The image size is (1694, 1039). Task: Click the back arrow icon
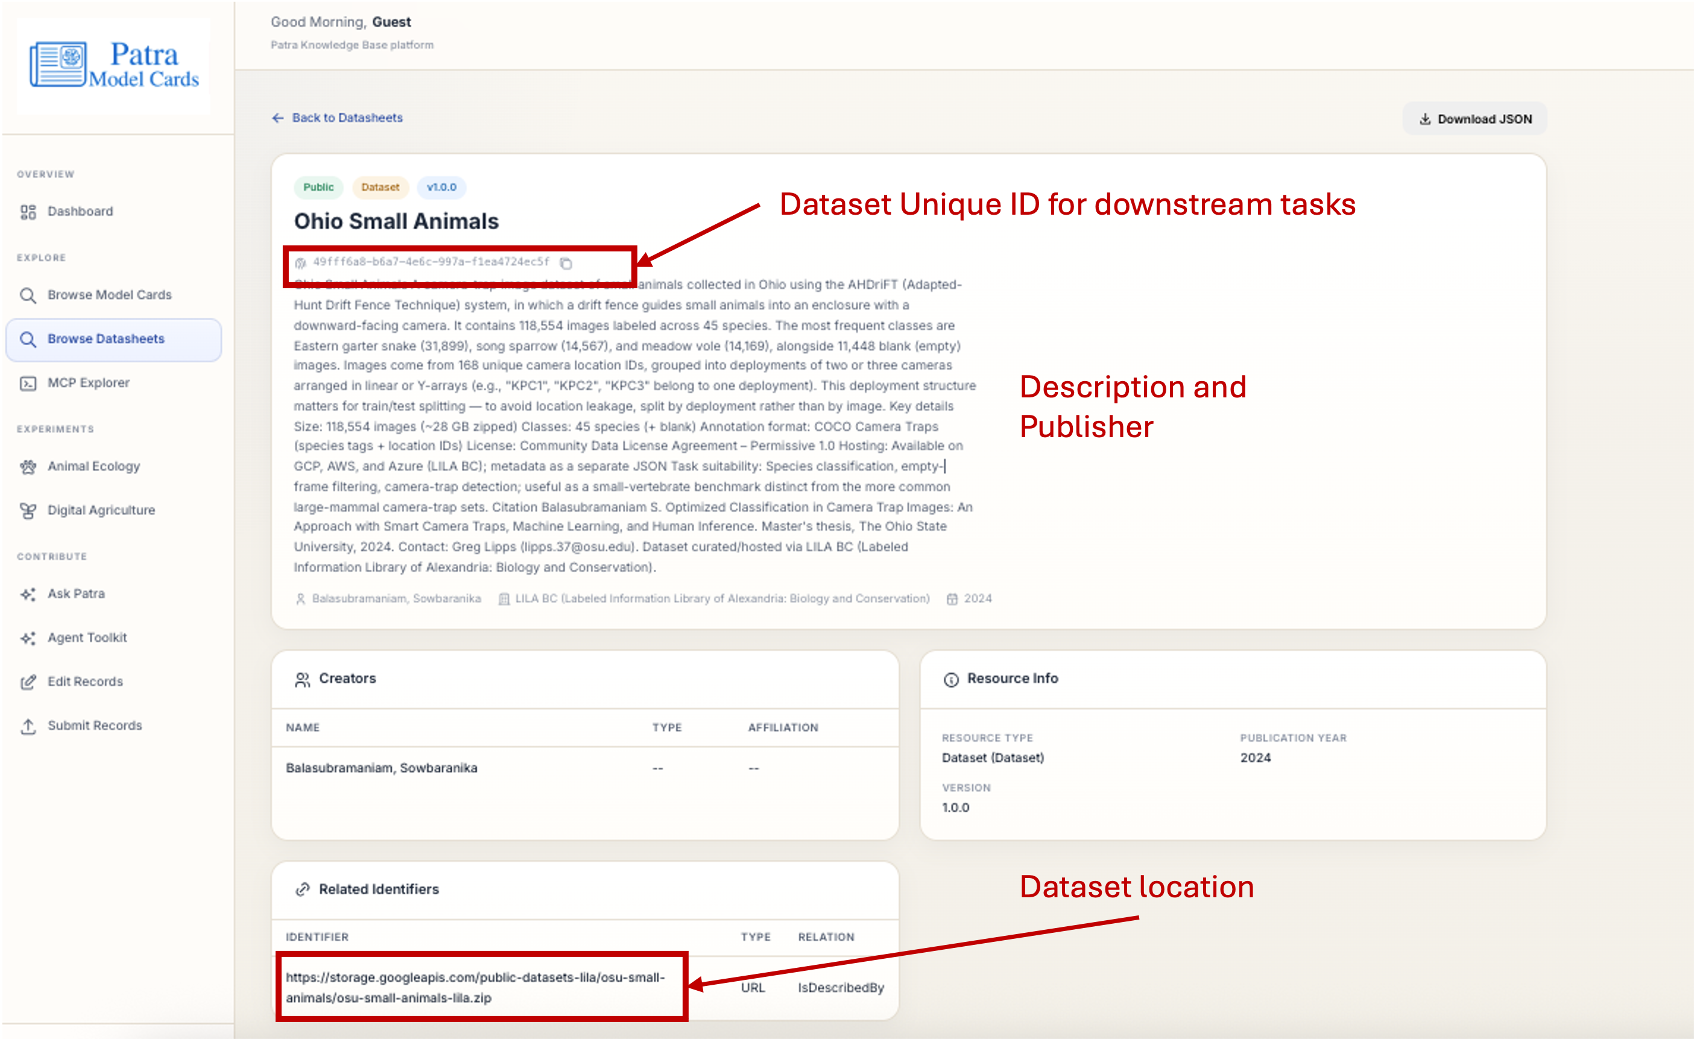click(278, 118)
